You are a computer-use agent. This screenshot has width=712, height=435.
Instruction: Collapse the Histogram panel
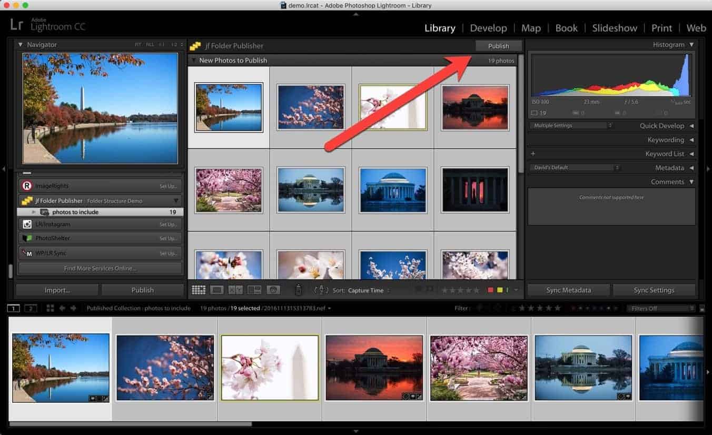click(691, 45)
